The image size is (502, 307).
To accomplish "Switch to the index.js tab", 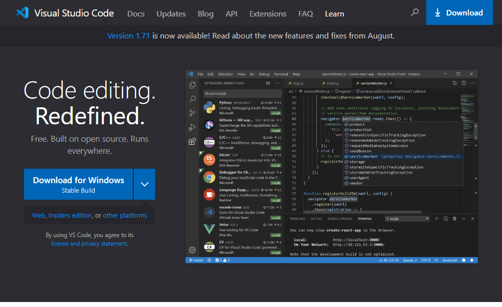I will [331, 83].
